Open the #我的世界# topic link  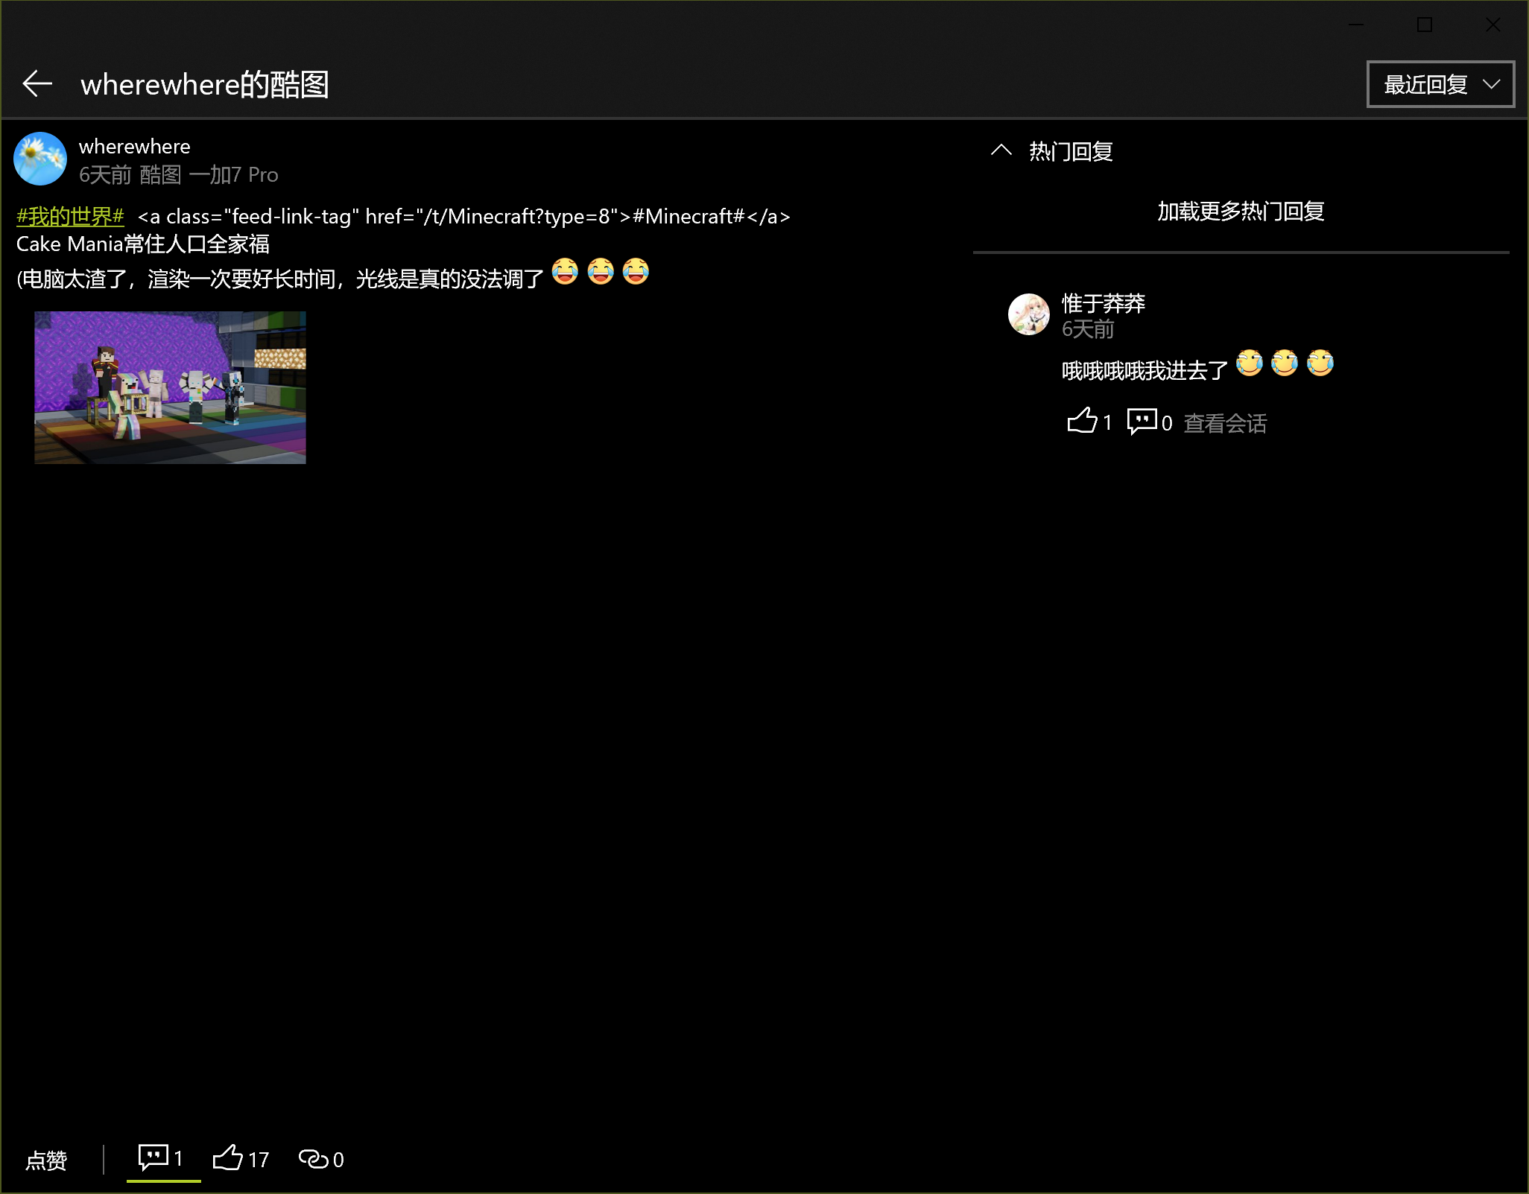(x=71, y=216)
